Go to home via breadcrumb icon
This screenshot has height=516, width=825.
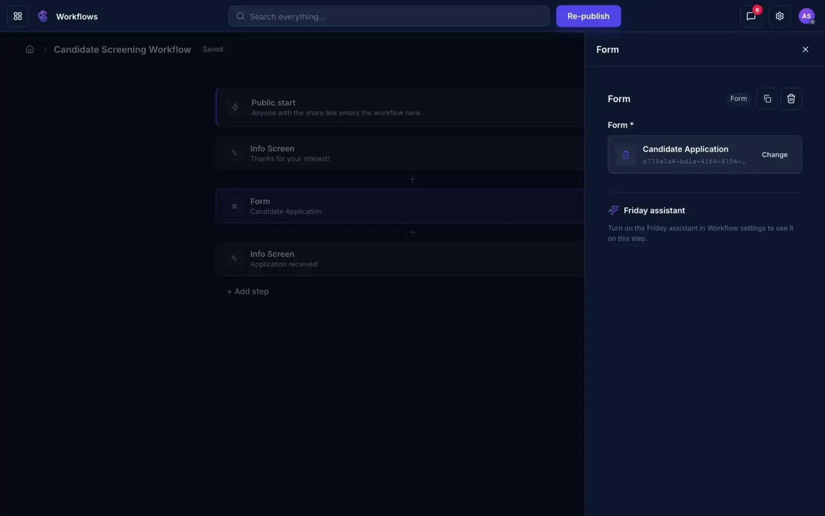pos(30,50)
